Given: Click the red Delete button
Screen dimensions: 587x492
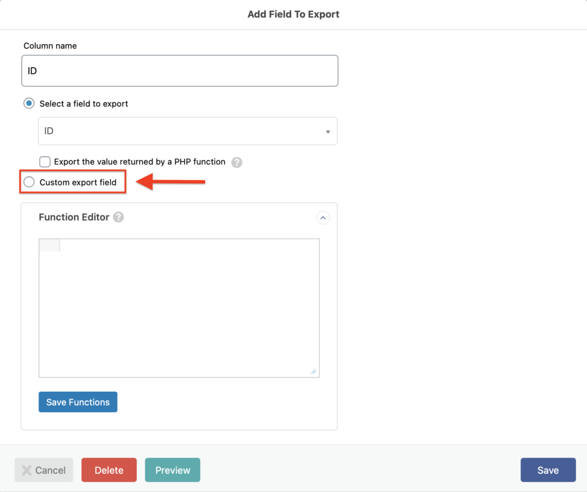Looking at the screenshot, I should tap(109, 470).
